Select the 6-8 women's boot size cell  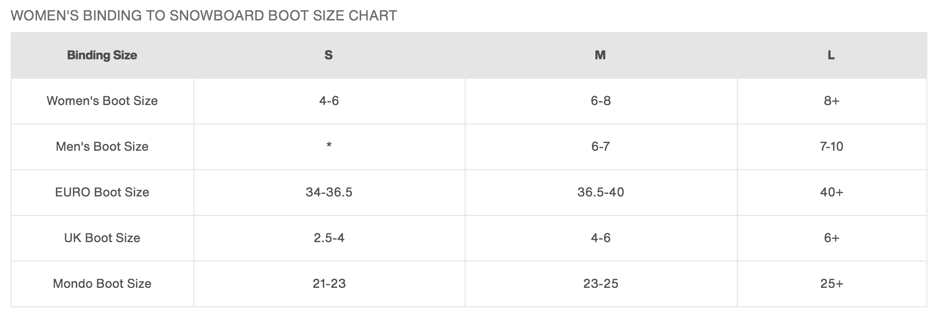(x=601, y=101)
